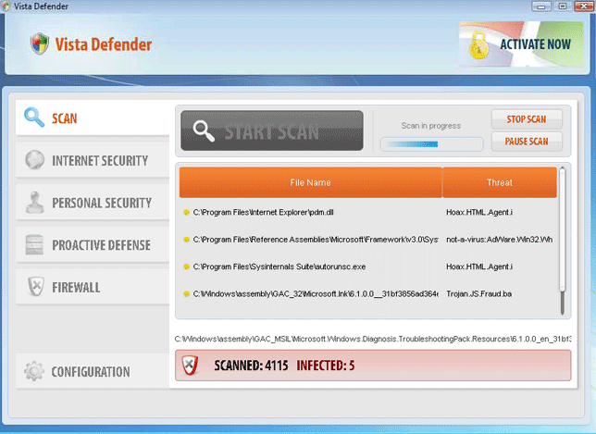The width and height of the screenshot is (596, 434).
Task: Click the globe Internet Security icon
Action: click(34, 160)
